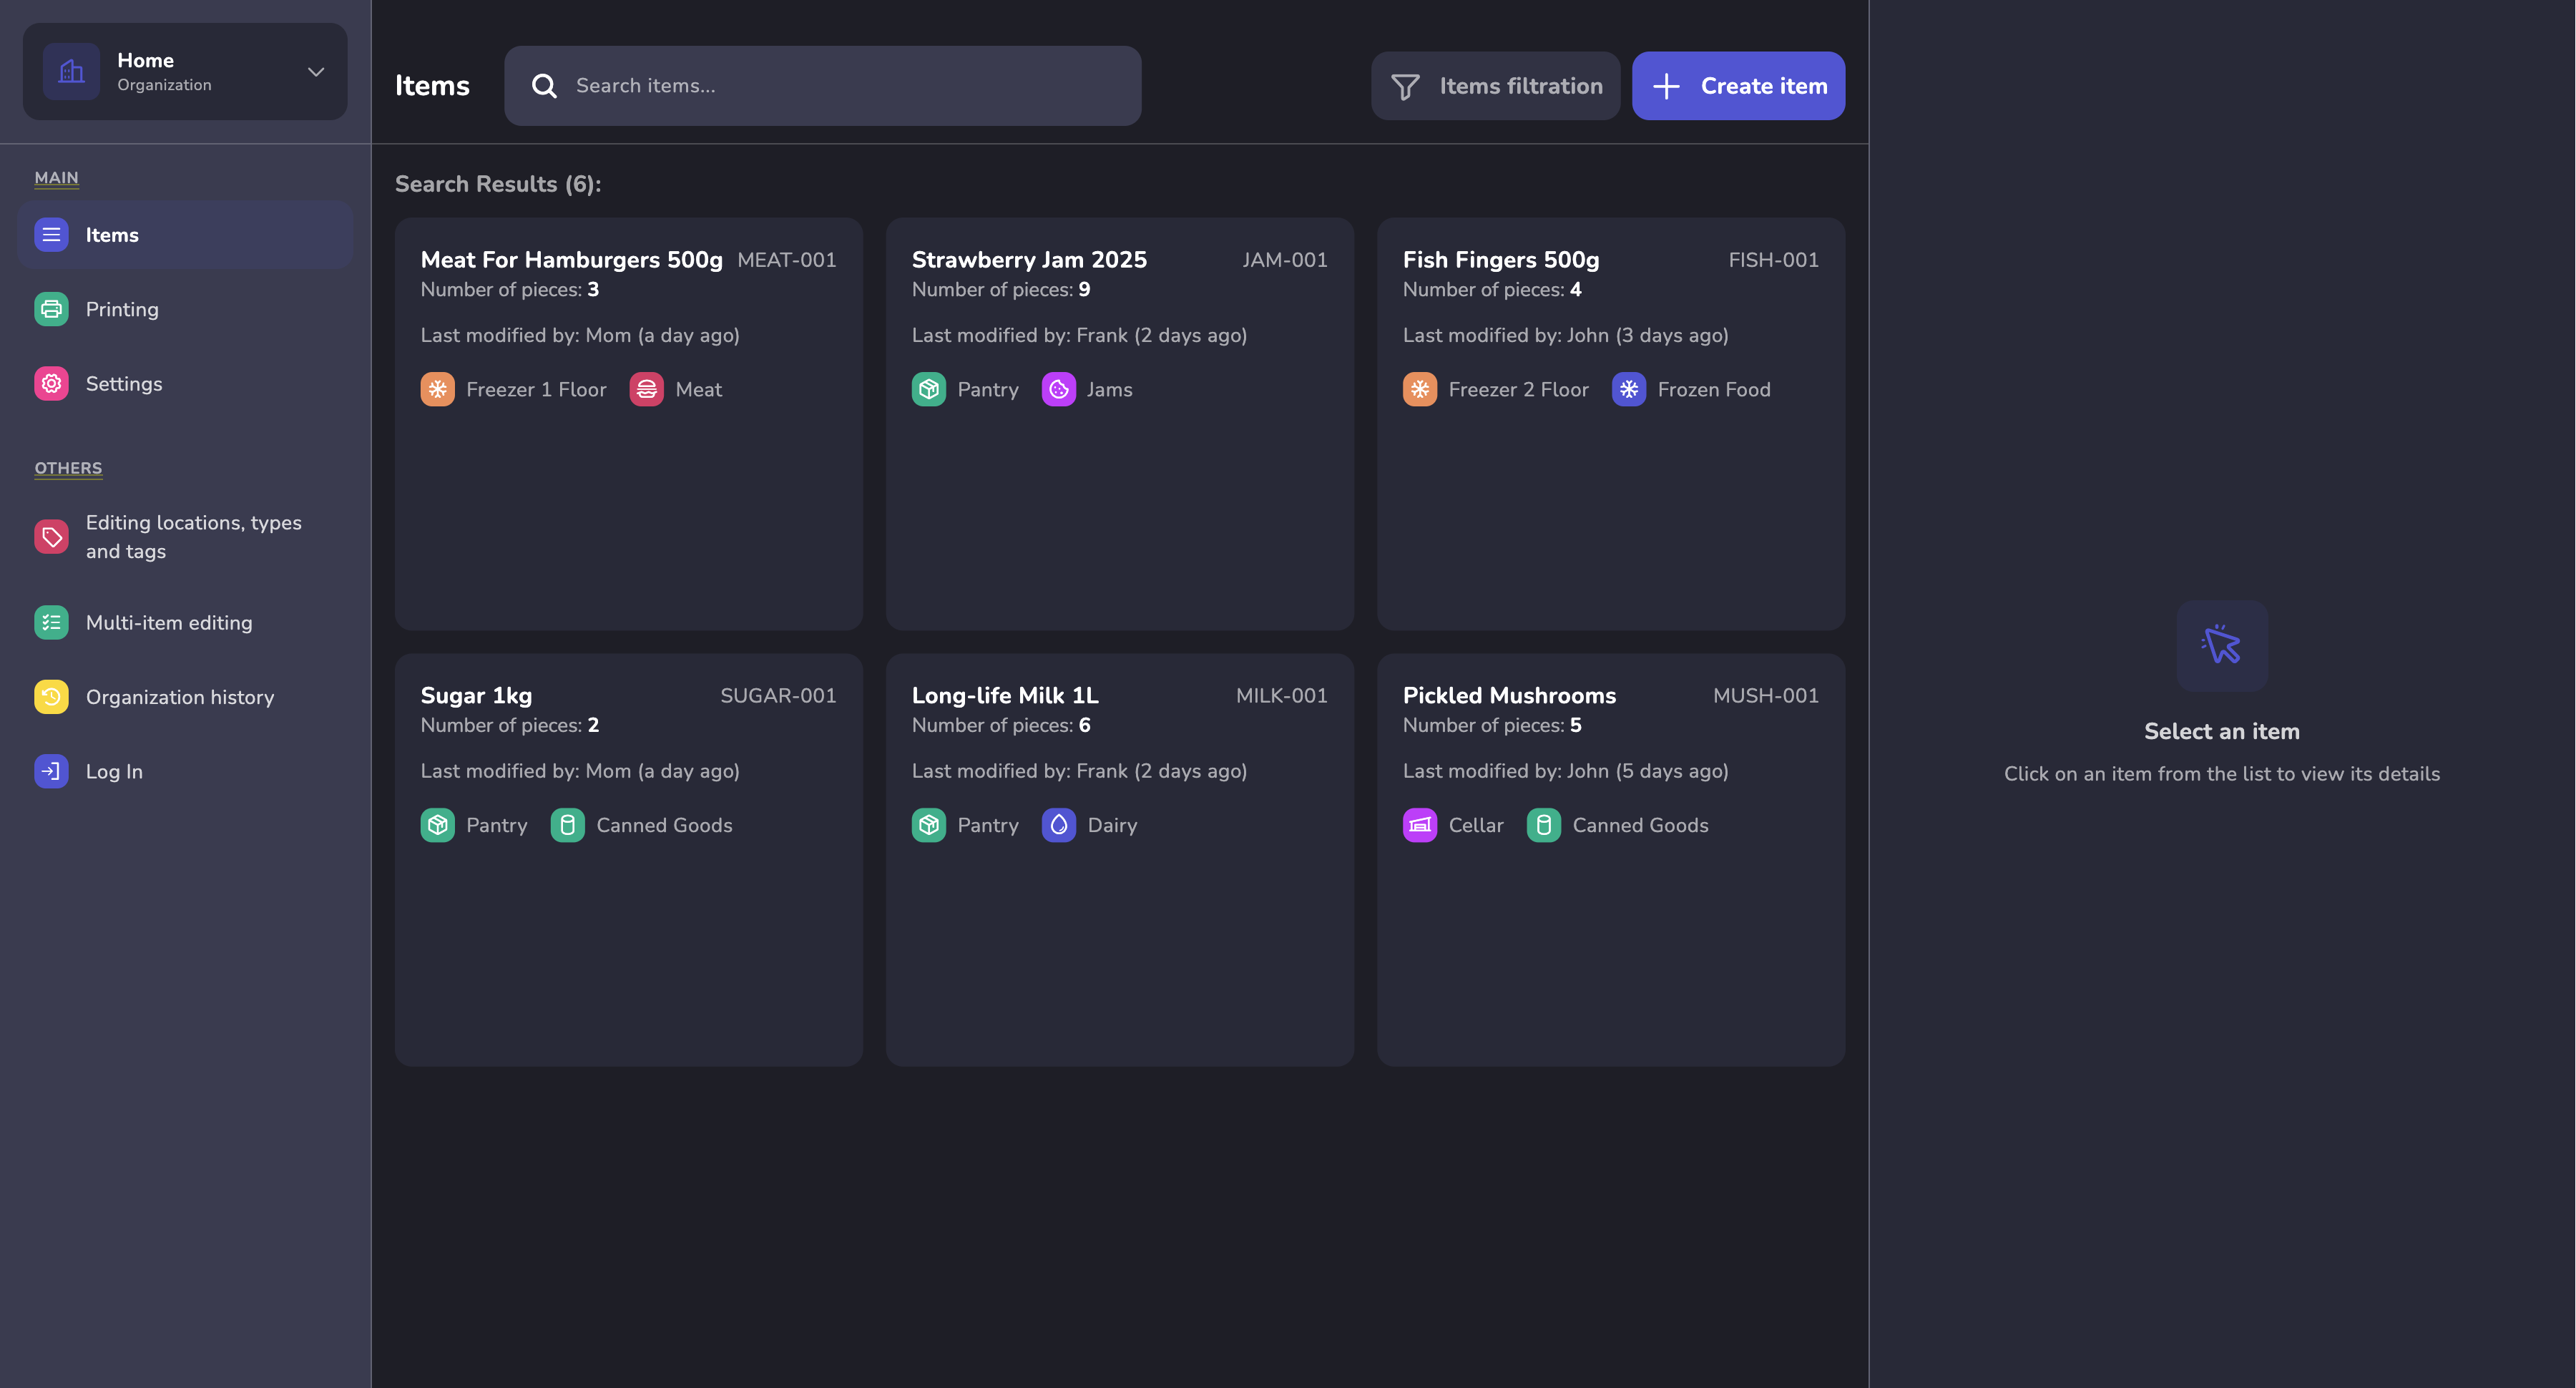The width and height of the screenshot is (2576, 1388).
Task: Click the Multi-item editing checklist icon
Action: coord(51,622)
